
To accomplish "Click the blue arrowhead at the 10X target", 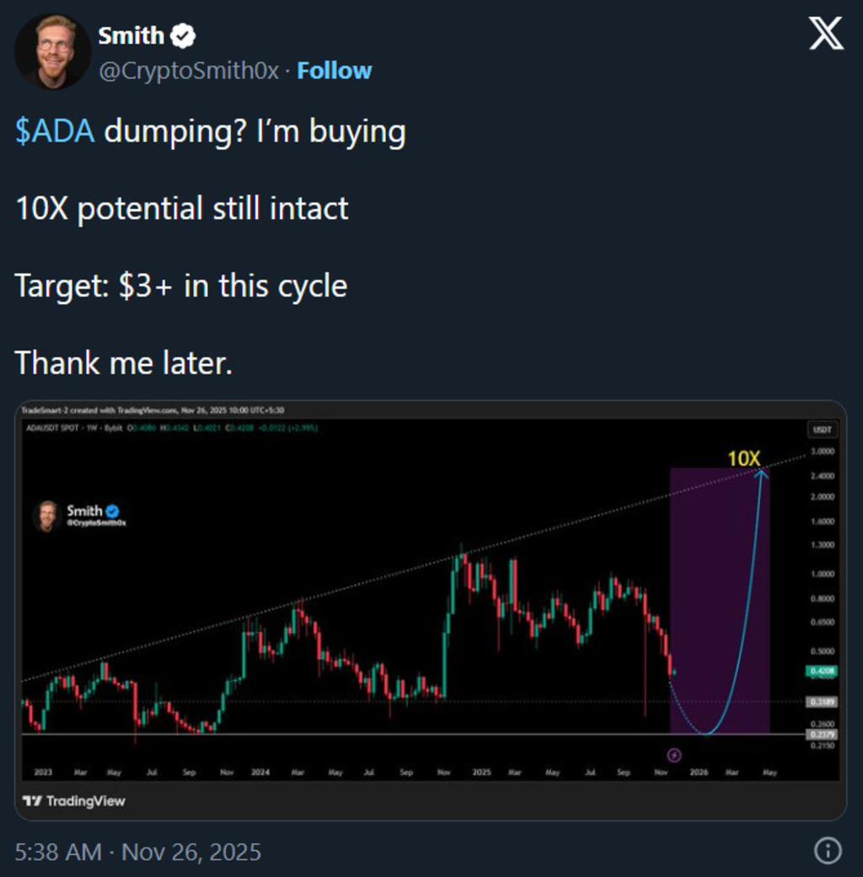I will point(762,473).
